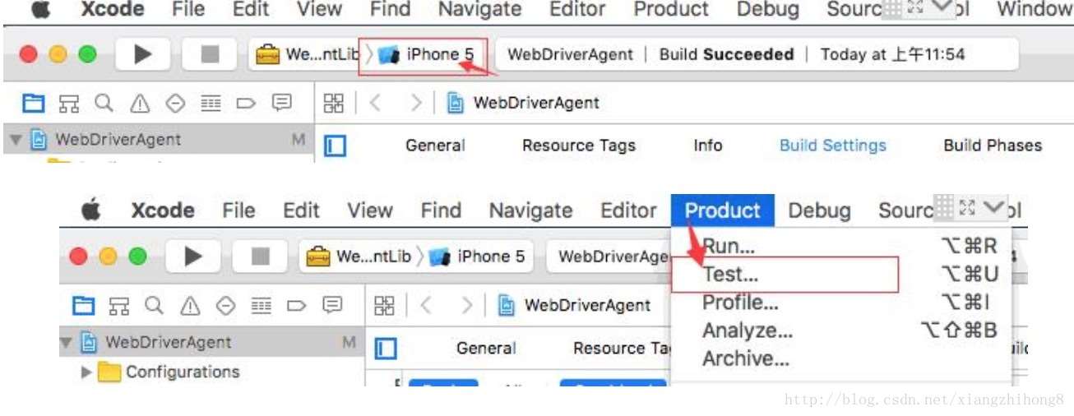Go back using the upper editor's left arrow
The width and height of the screenshot is (1074, 416).
point(375,103)
